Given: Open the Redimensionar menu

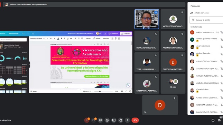Looking at the screenshot, I should coord(13,34).
